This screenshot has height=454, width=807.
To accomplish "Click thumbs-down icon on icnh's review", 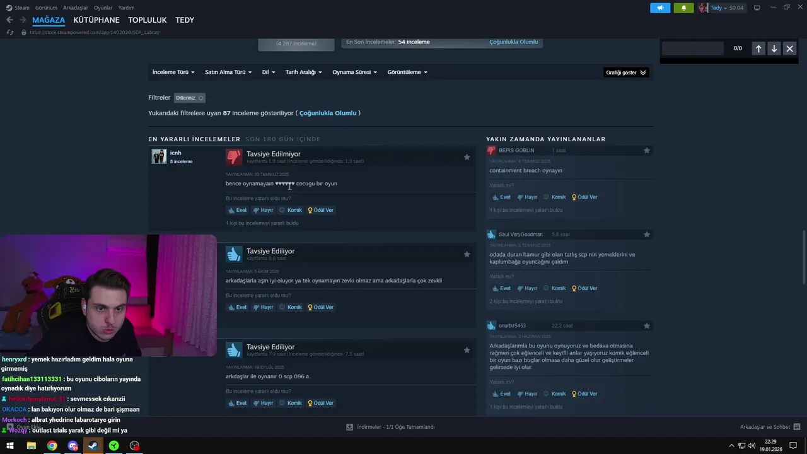I will coord(234,156).
